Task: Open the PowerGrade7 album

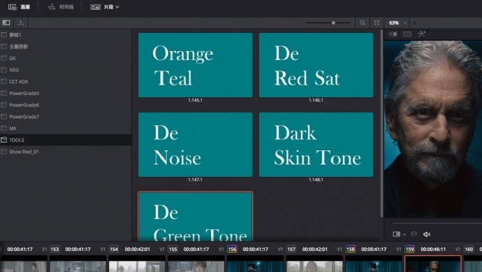Action: click(66, 117)
